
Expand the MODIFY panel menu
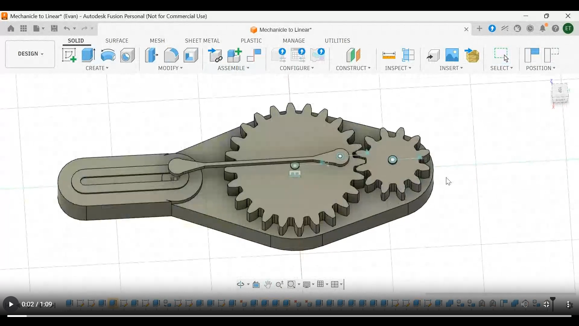tap(171, 69)
